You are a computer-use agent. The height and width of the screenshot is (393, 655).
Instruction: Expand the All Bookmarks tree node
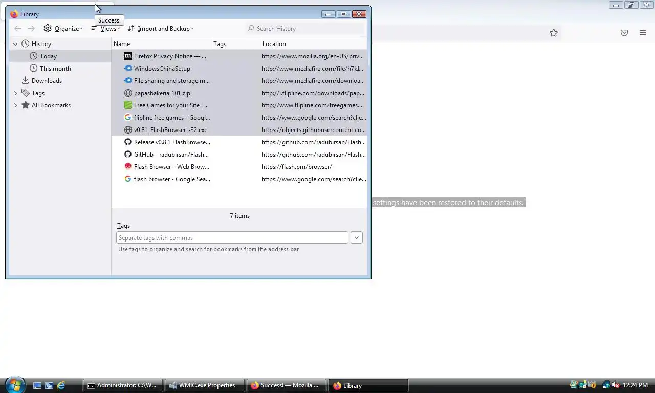coord(15,105)
